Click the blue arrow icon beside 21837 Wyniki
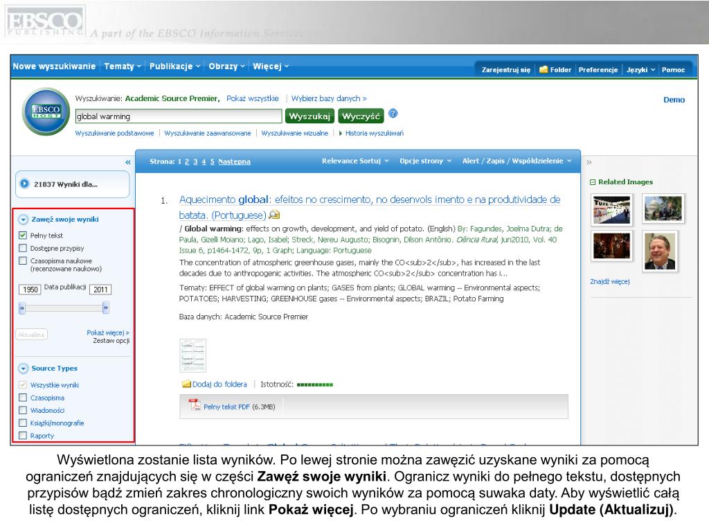The width and height of the screenshot is (709, 532). point(24,184)
